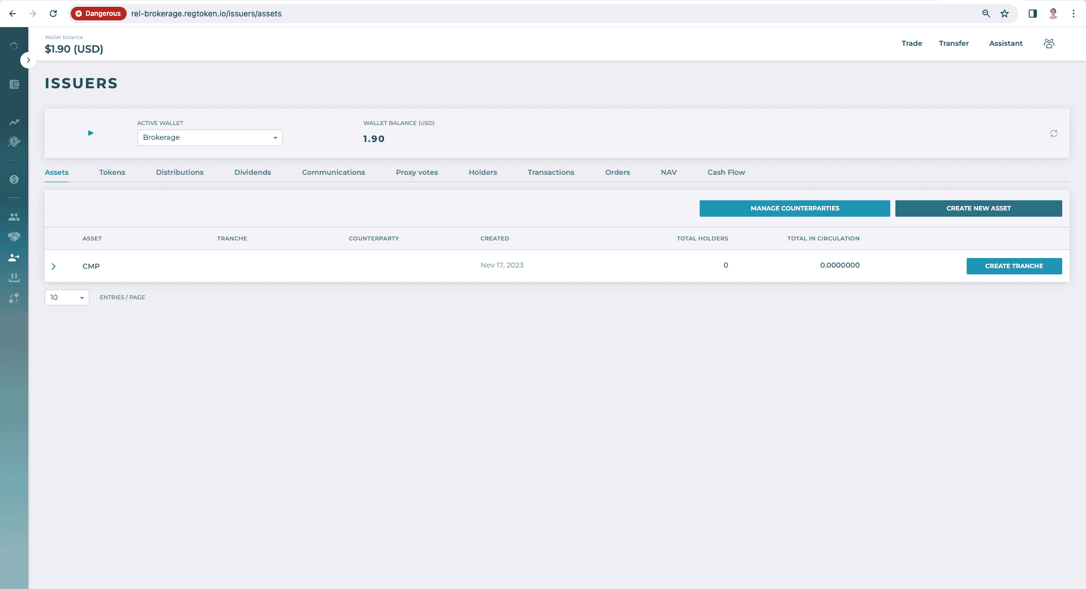Open the shapes sidebar icon
This screenshot has width=1086, height=589.
pyautogui.click(x=14, y=298)
